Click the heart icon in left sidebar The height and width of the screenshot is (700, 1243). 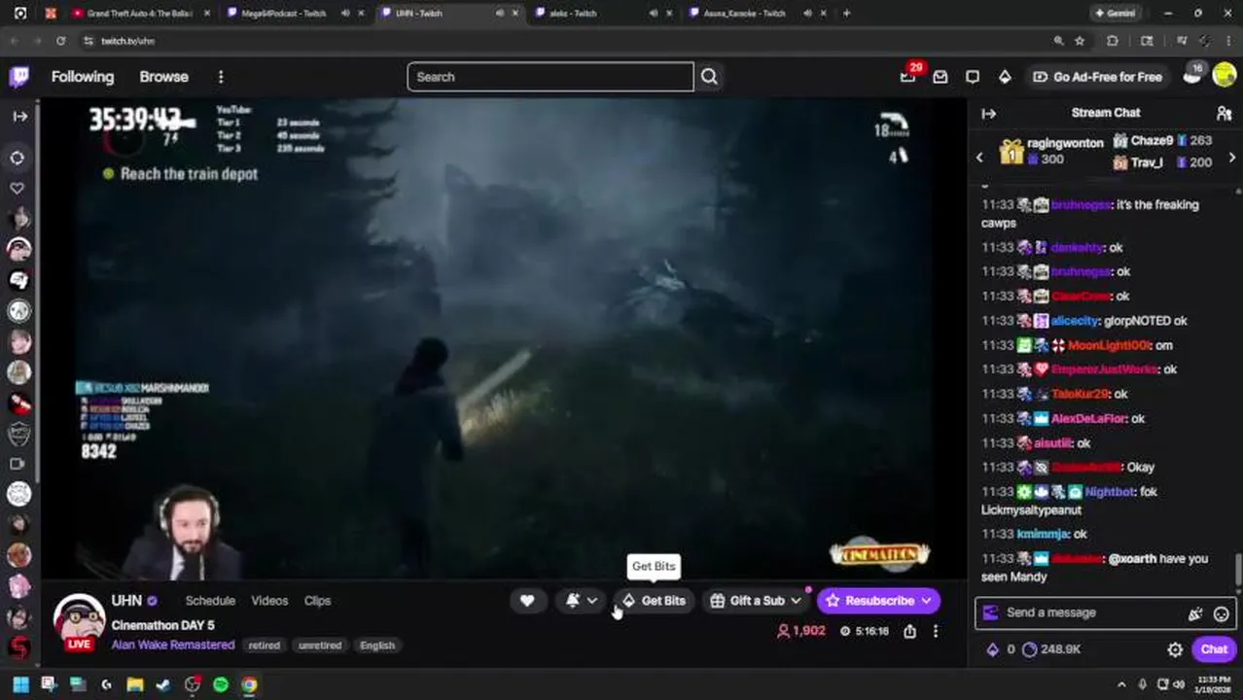click(x=18, y=188)
